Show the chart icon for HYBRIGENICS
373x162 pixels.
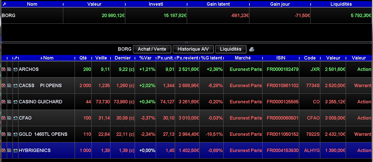click(x=15, y=150)
